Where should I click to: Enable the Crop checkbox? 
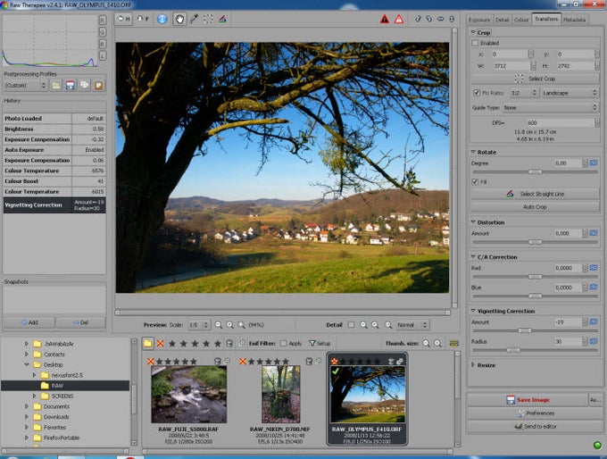coord(477,42)
